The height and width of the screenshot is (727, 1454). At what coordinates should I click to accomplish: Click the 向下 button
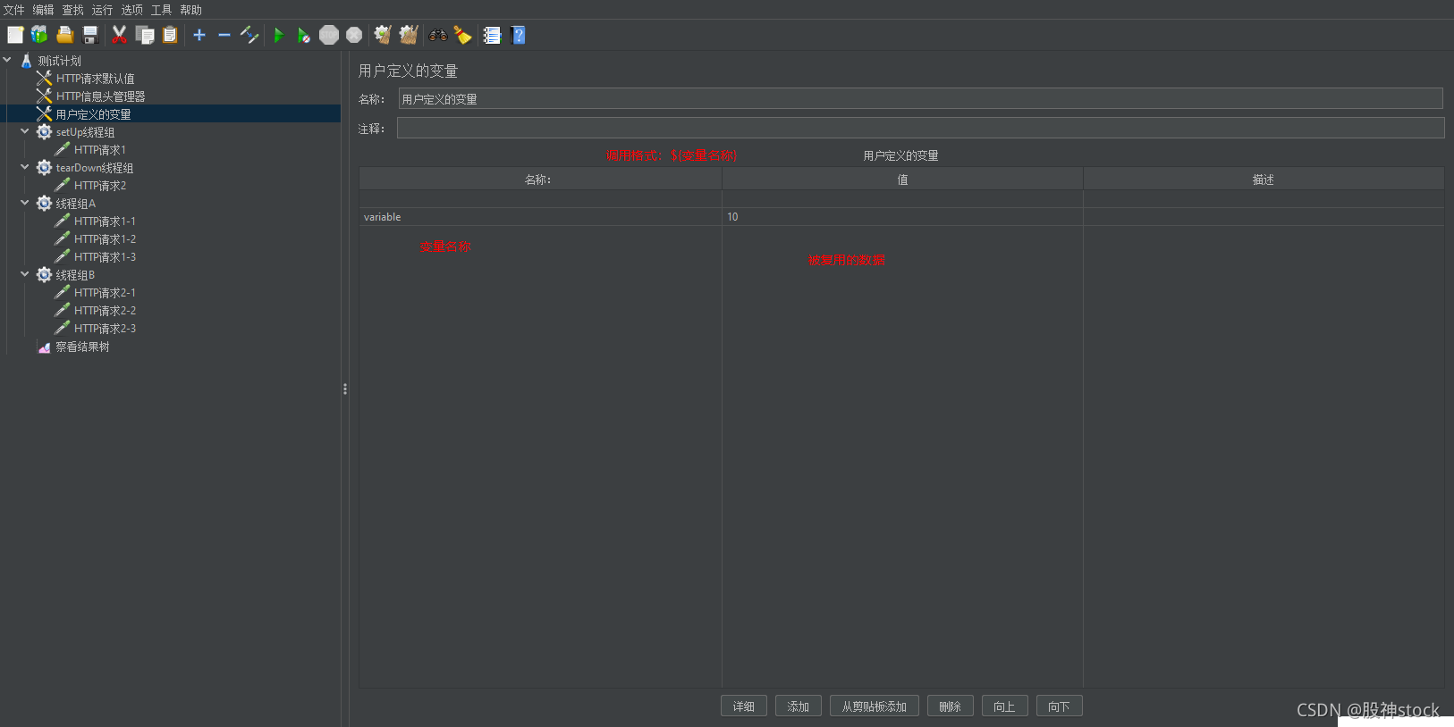1060,706
